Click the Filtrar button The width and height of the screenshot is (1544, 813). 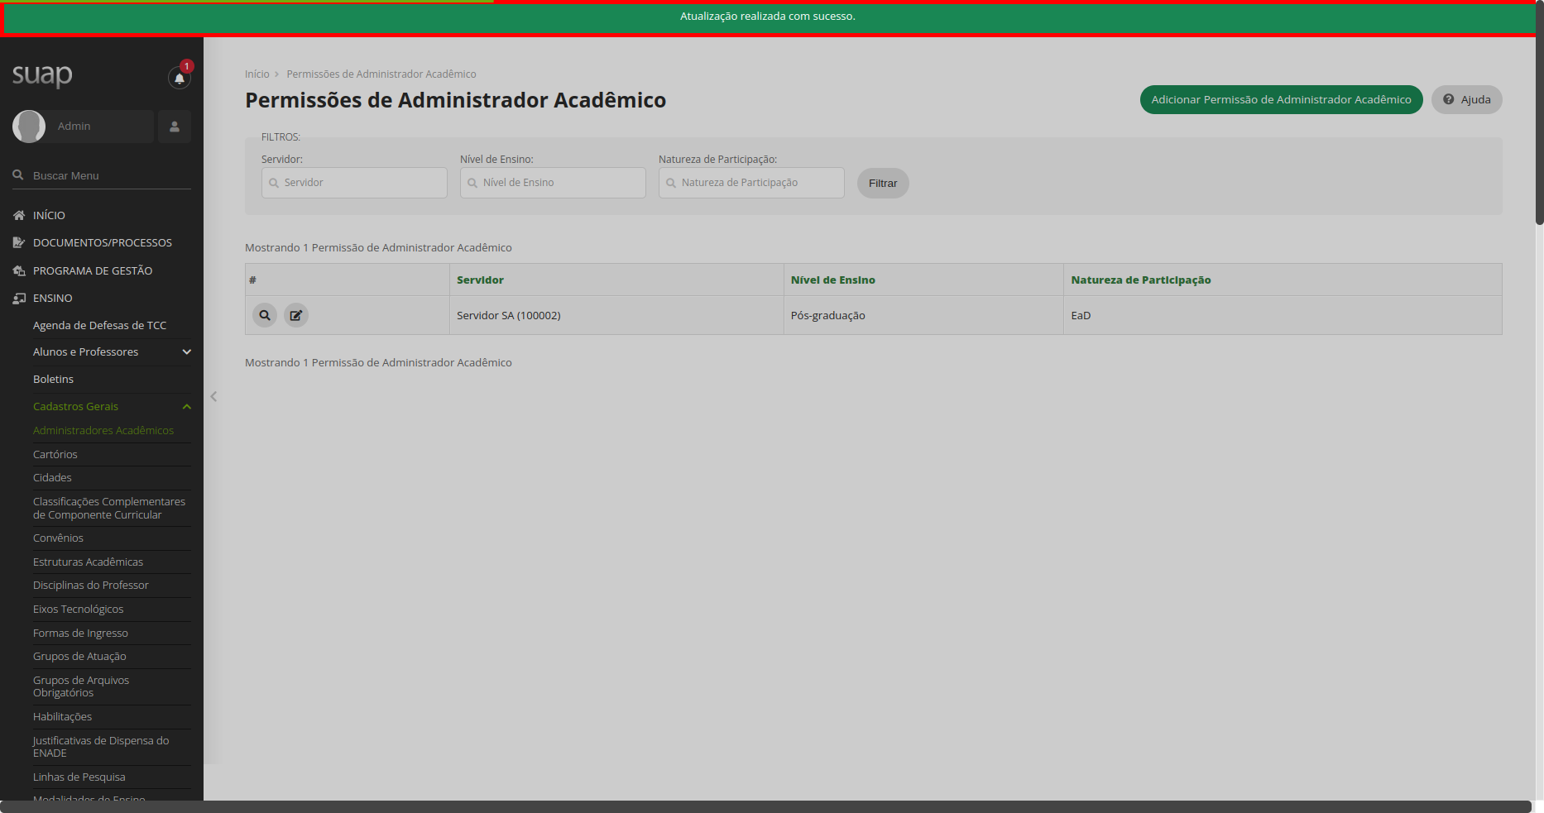(883, 184)
